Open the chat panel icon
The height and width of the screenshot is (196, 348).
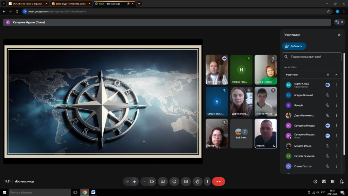point(324,182)
